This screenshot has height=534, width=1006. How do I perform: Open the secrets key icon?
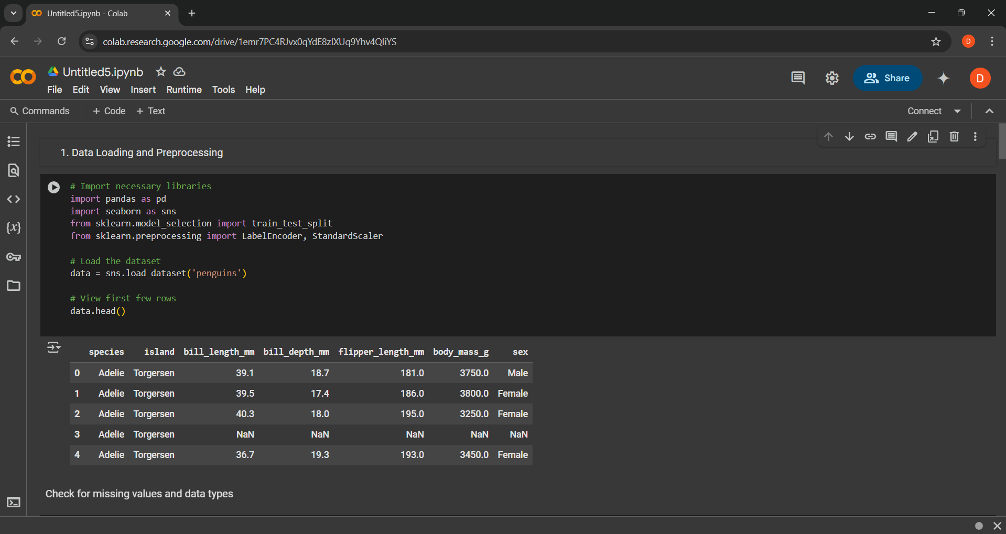(14, 257)
